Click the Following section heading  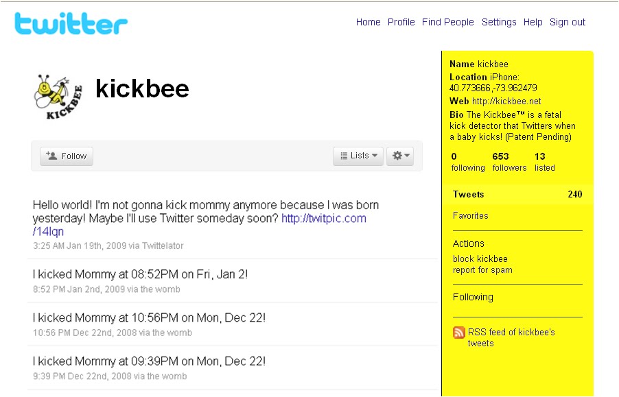click(x=473, y=297)
